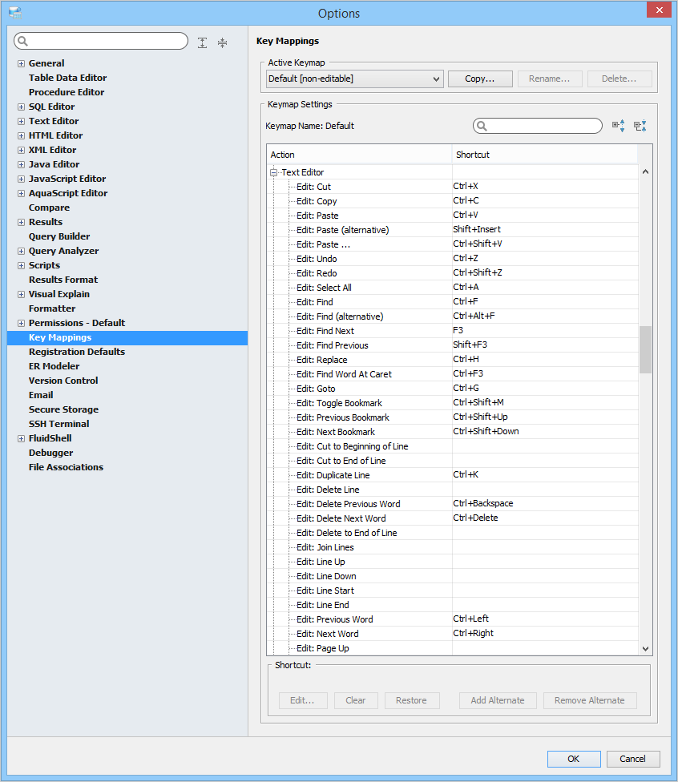Open the Results Format page
This screenshot has width=678, height=782.
[63, 280]
